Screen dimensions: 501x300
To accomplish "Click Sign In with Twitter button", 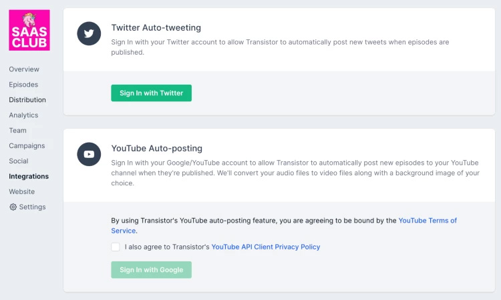I will pyautogui.click(x=152, y=93).
